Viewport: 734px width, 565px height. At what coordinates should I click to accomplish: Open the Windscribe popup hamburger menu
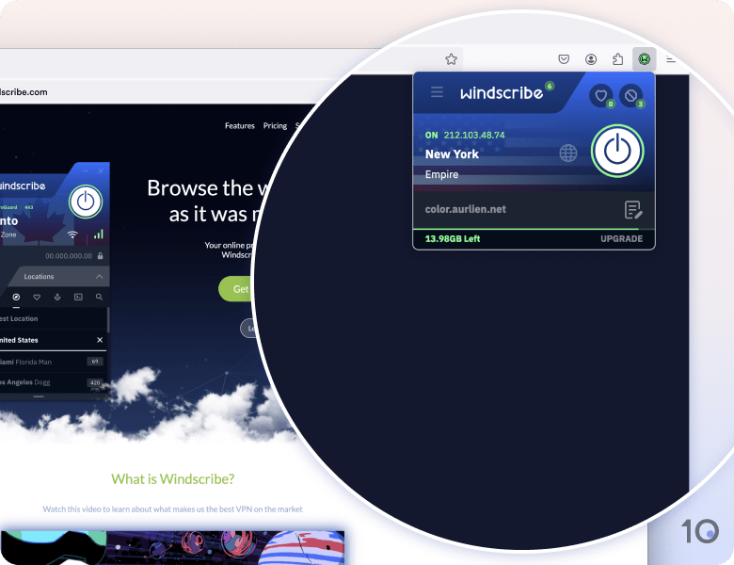tap(437, 92)
